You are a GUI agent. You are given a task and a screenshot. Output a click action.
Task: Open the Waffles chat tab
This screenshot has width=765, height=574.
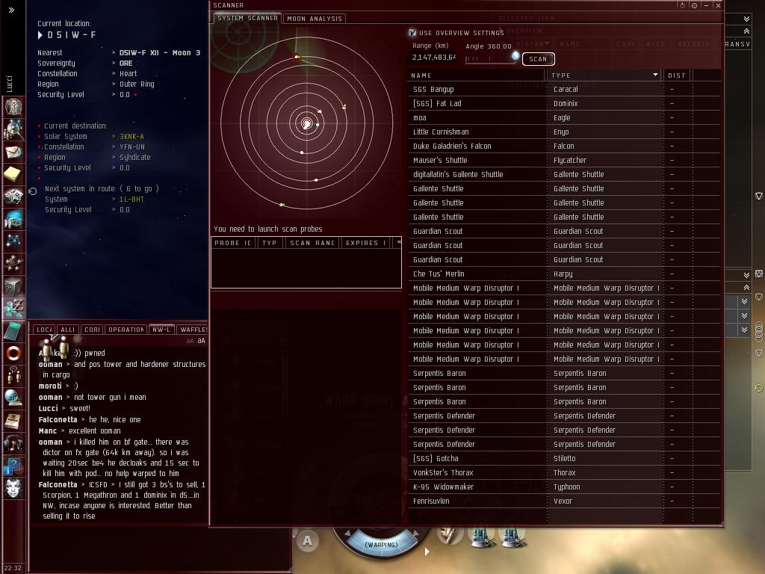click(193, 330)
